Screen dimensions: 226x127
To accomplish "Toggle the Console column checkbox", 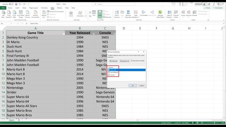I will pos(109,75).
